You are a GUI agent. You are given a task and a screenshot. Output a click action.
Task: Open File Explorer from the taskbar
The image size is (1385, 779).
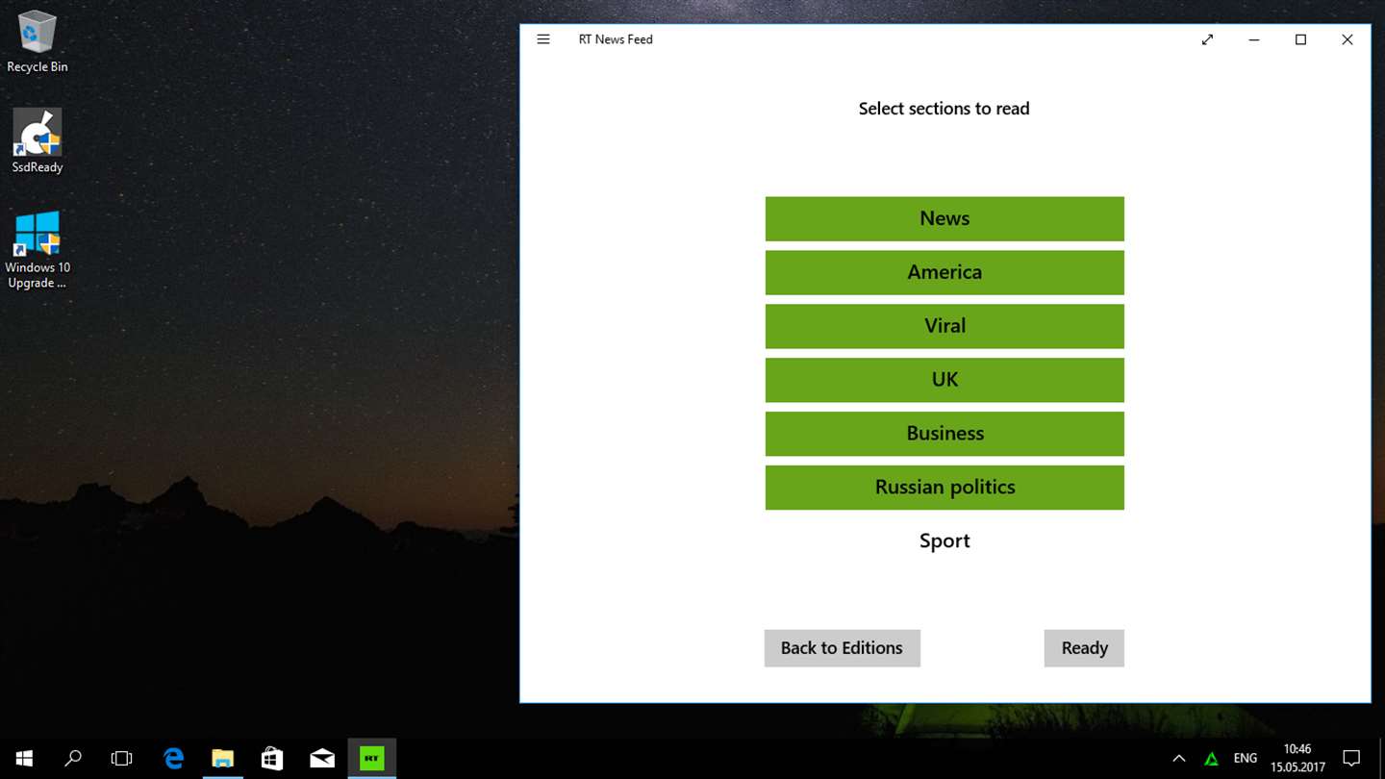pyautogui.click(x=222, y=758)
